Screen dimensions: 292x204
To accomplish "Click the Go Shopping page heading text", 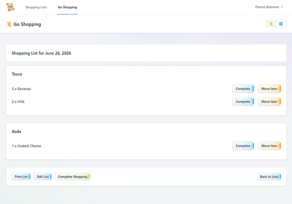I will pyautogui.click(x=27, y=24).
